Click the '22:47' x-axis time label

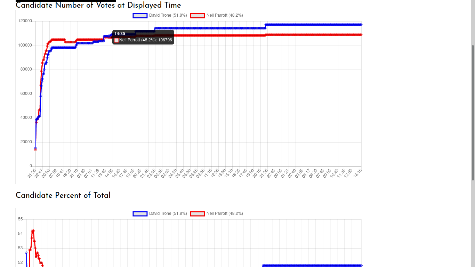[39, 173]
